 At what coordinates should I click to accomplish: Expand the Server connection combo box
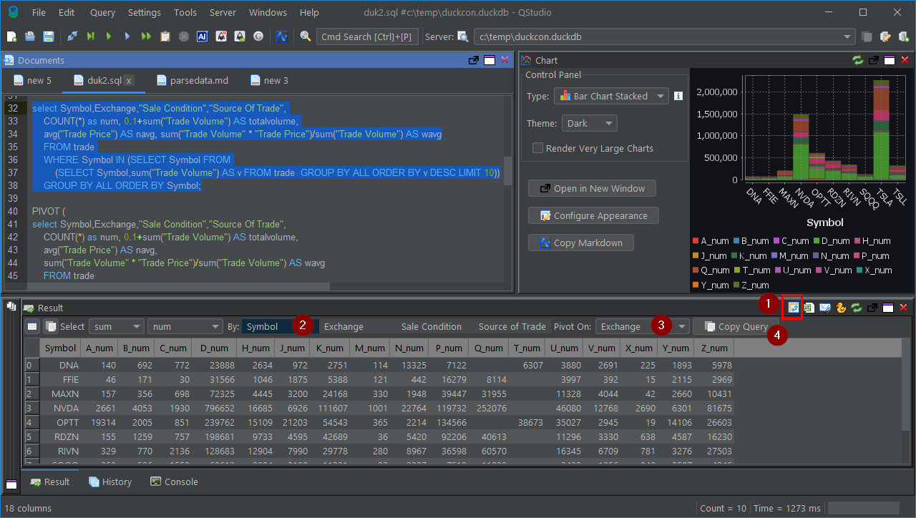coord(848,36)
